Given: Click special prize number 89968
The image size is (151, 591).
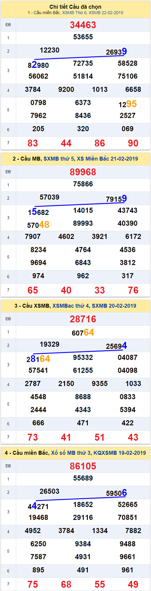Looking at the screenshot, I should [x=83, y=172].
